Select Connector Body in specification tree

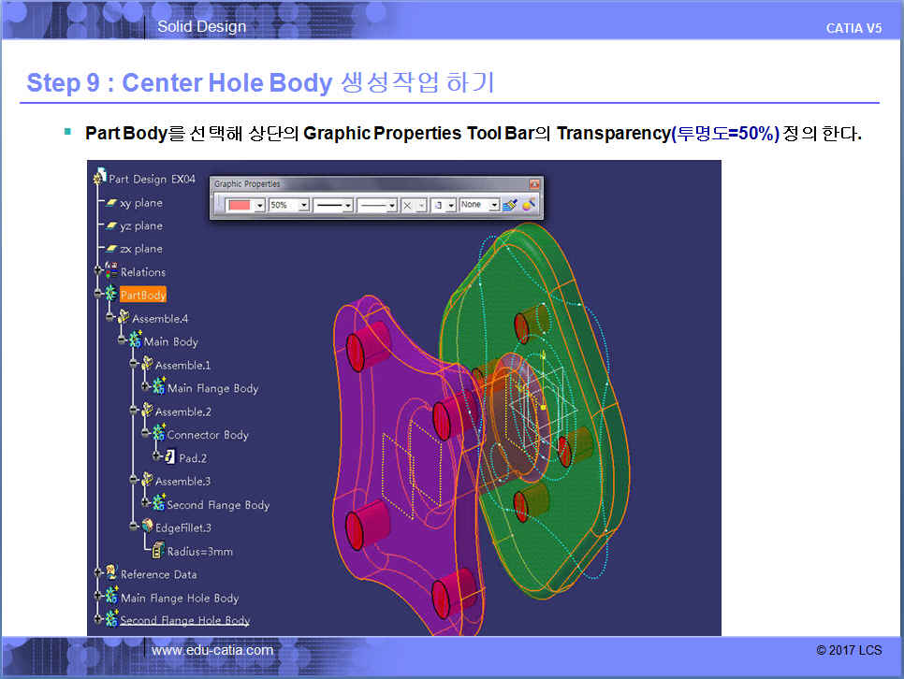207,435
